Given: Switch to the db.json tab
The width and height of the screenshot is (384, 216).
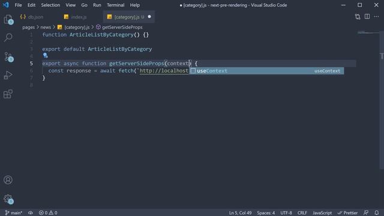Looking at the screenshot, I should point(35,17).
